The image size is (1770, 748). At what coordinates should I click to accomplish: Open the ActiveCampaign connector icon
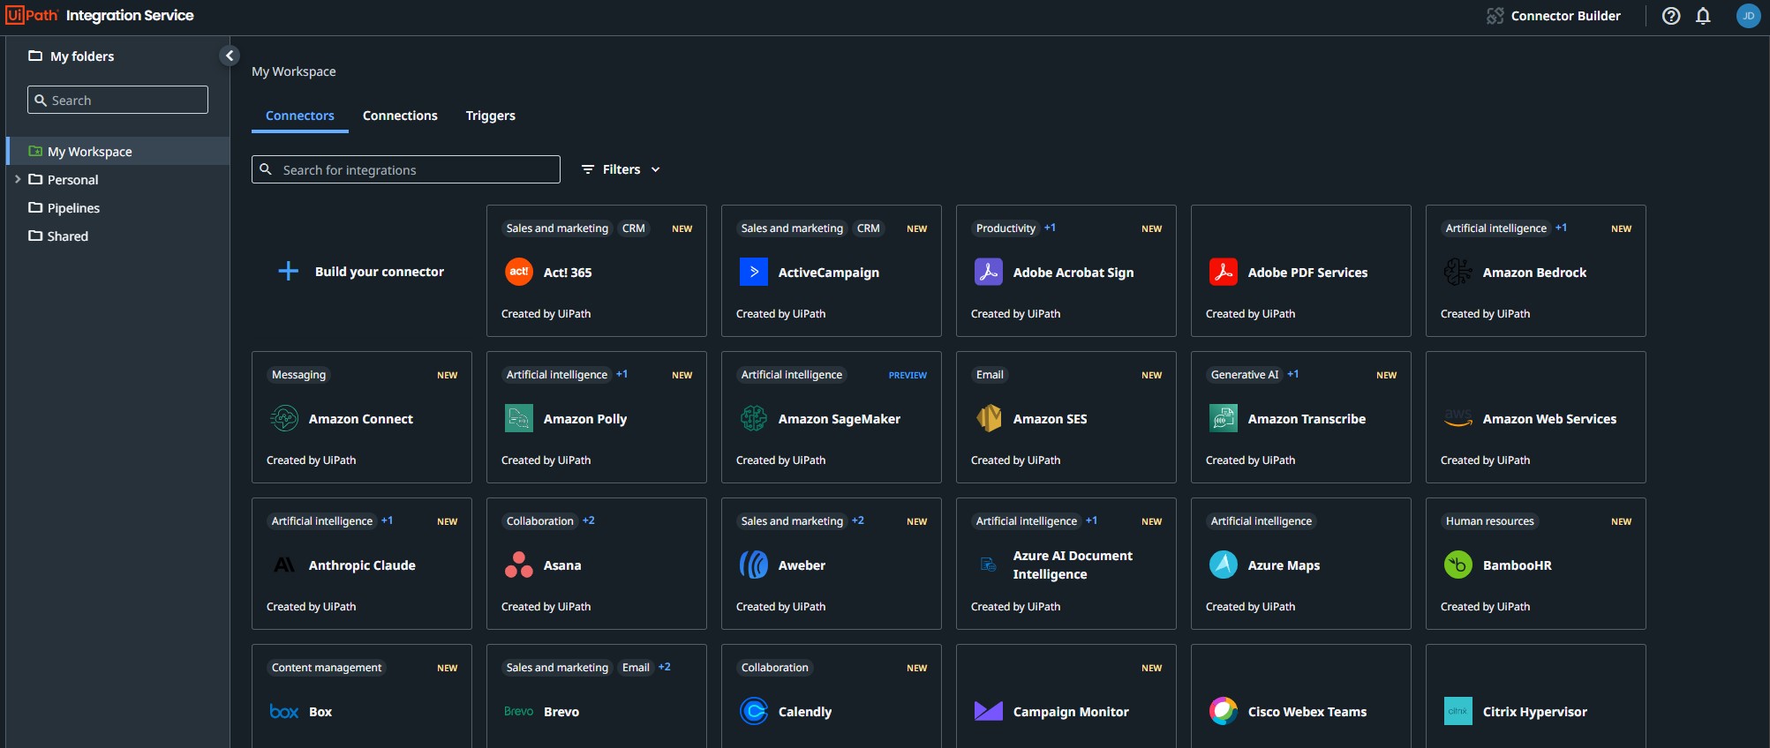pos(754,272)
